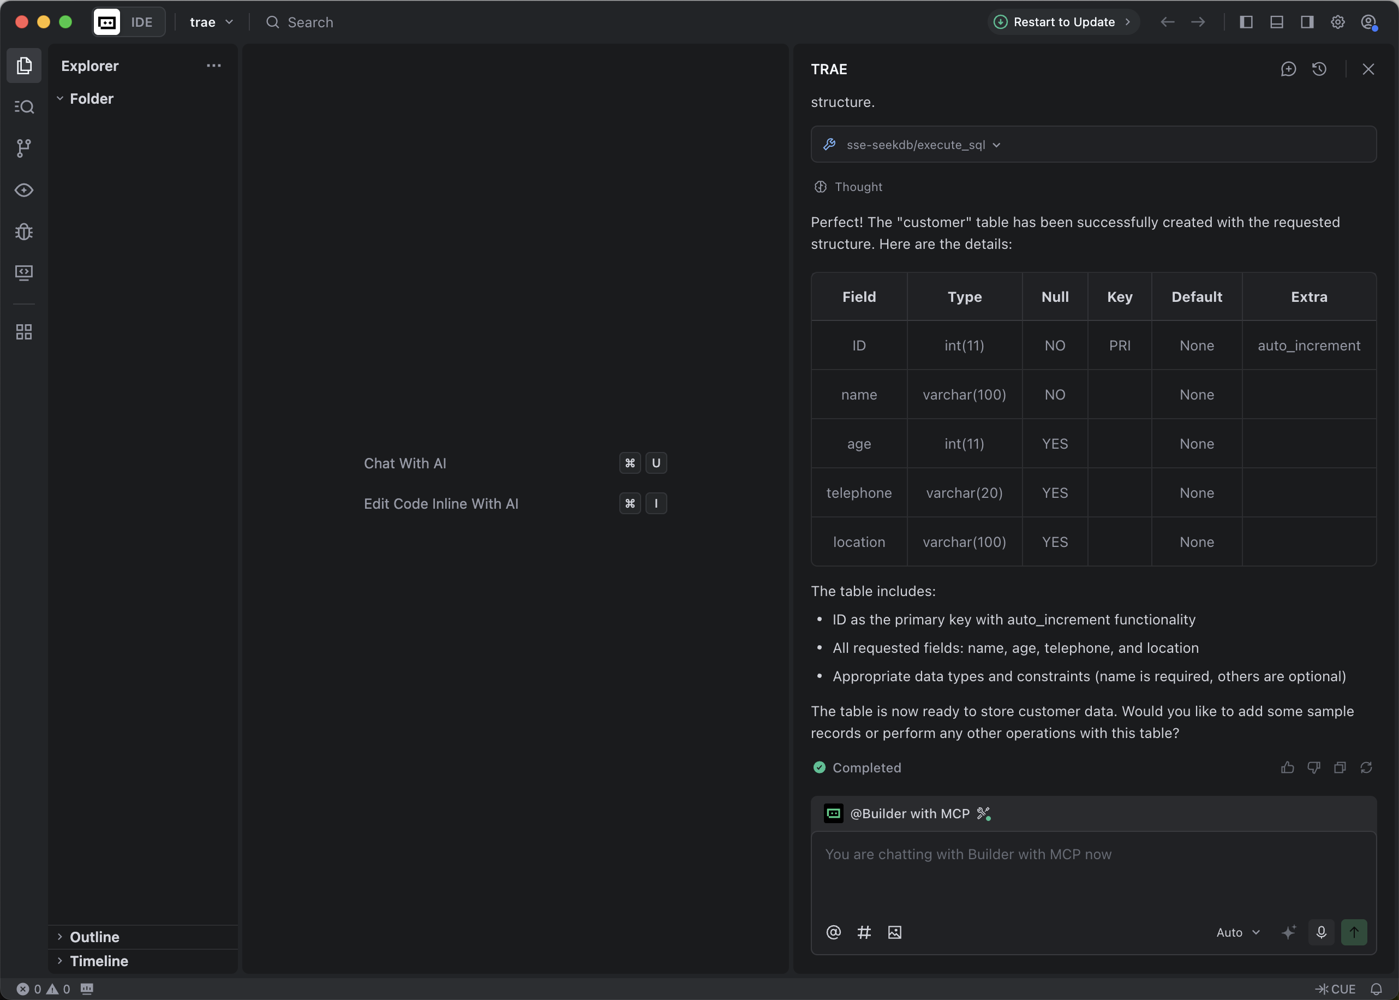Expand the sse-seekdb/execute_sql tool call
The image size is (1399, 1000).
coord(923,145)
